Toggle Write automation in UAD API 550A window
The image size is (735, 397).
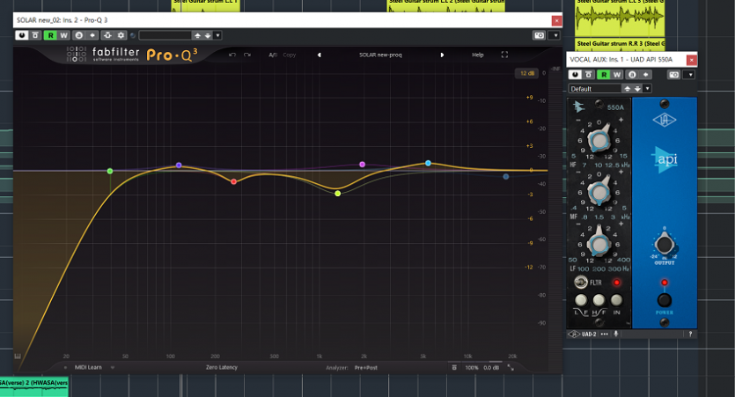click(617, 75)
